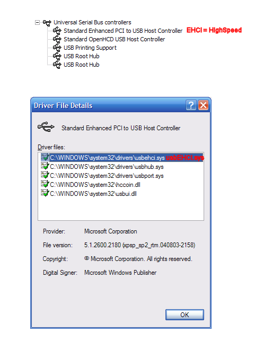Click the large USB symbol in dialog header
Viewport: 272px width, 360px height.
point(46,127)
